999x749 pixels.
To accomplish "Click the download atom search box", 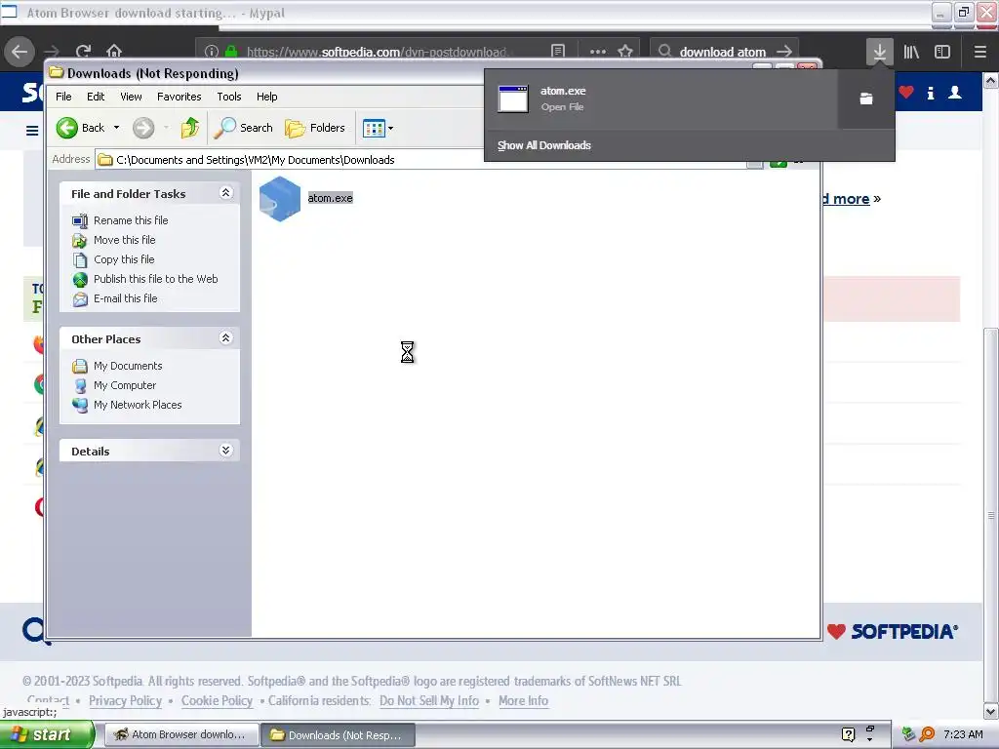I will pyautogui.click(x=723, y=52).
